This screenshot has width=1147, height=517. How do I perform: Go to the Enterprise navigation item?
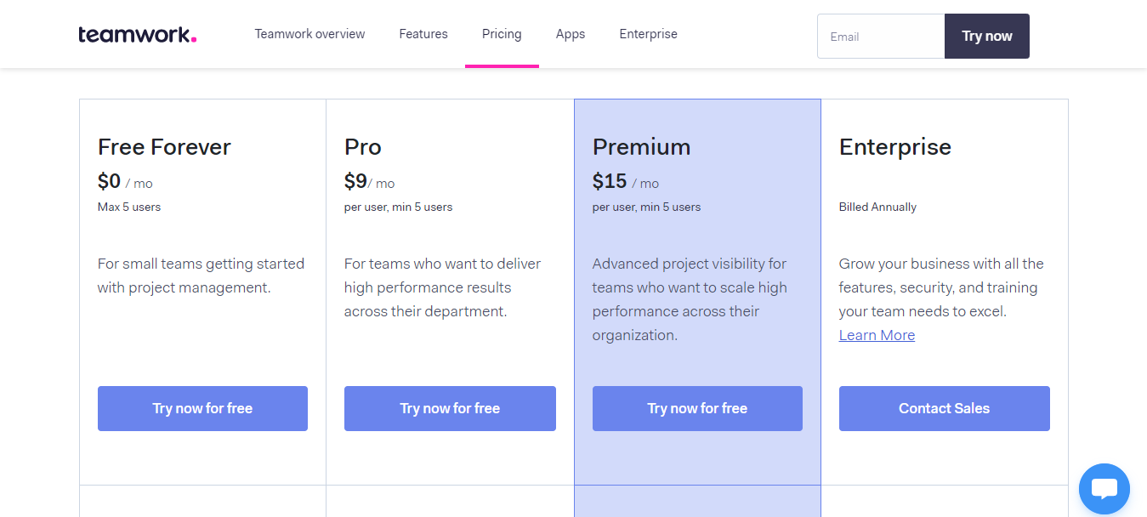(648, 34)
